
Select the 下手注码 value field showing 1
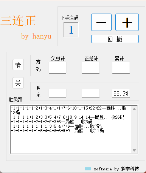point(71,30)
